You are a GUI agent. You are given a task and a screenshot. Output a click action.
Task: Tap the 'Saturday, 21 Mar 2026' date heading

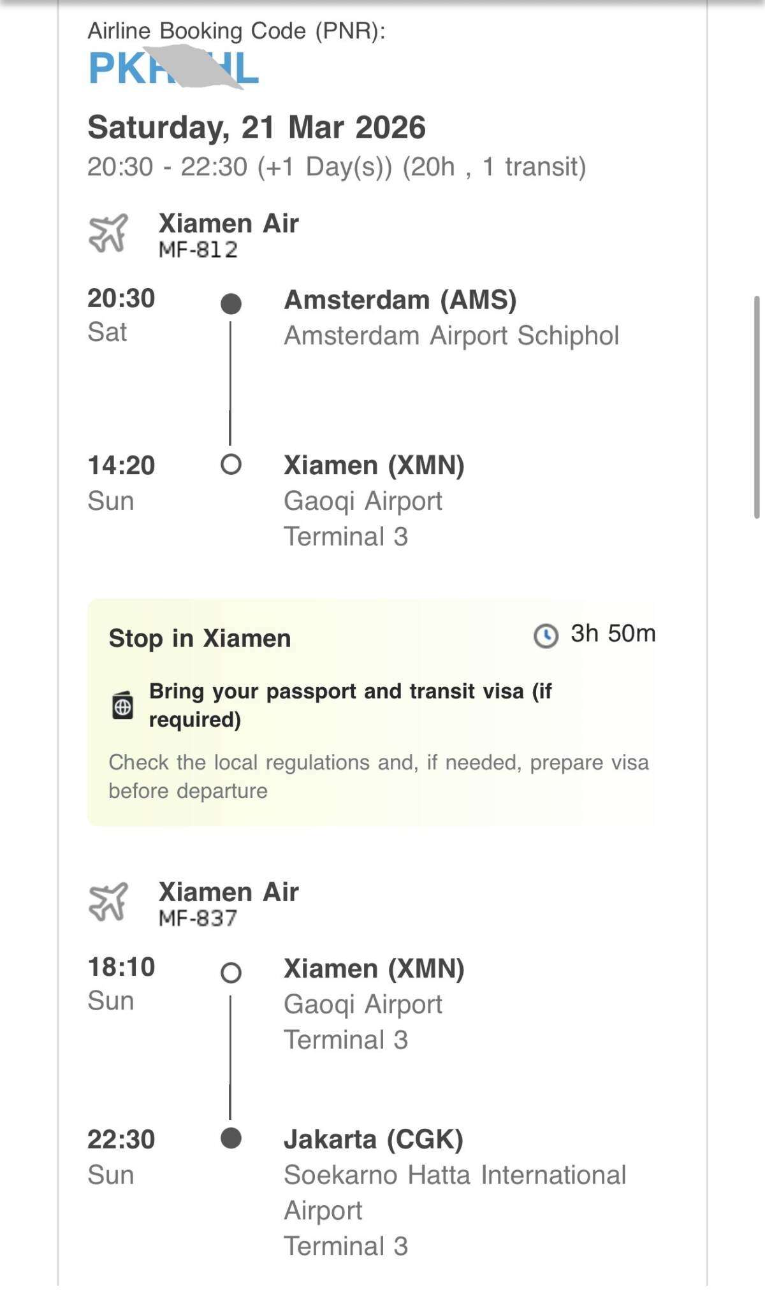[256, 127]
